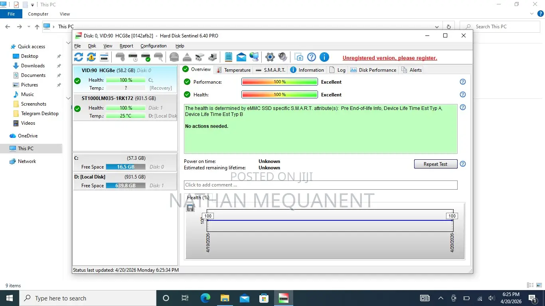Open the Disk menu

point(92,46)
